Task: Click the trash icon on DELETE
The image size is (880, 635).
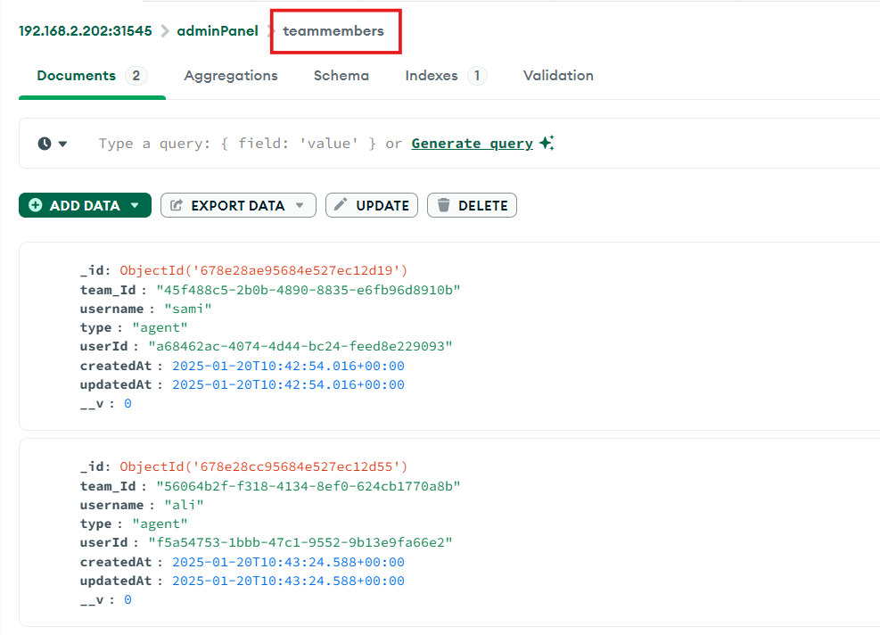Action: pos(443,205)
